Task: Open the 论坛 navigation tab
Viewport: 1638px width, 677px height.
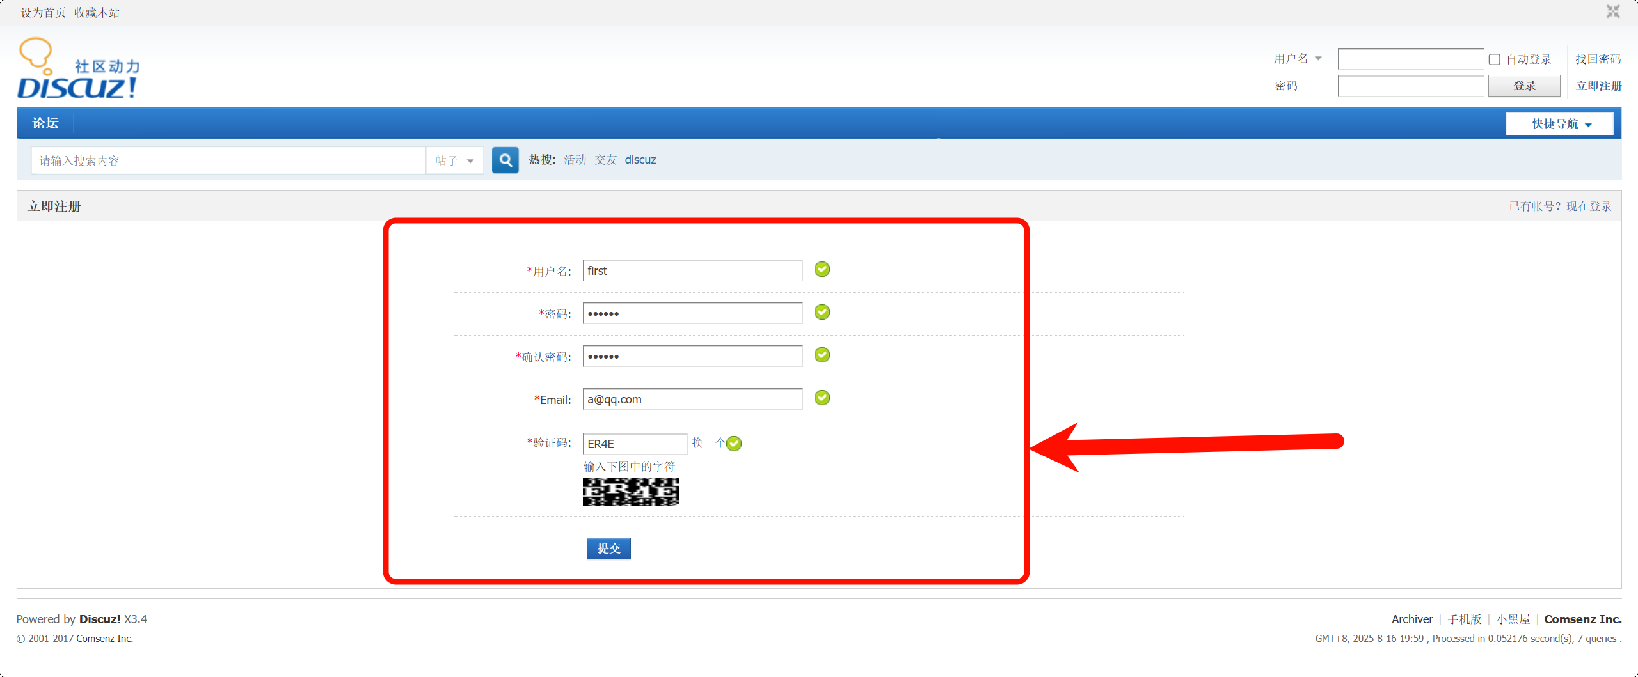Action: [x=45, y=123]
